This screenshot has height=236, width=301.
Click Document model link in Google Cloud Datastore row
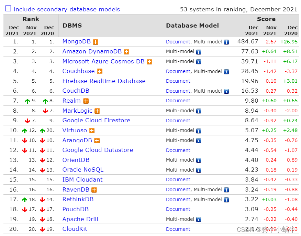(x=178, y=150)
